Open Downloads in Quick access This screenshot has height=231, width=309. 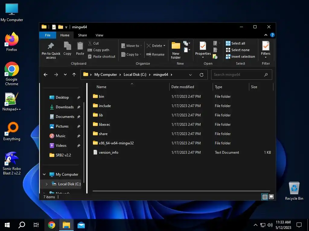tap(62, 107)
